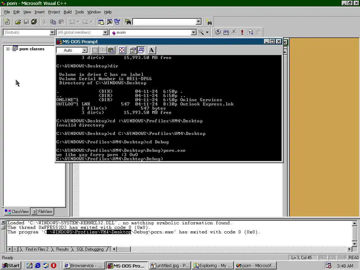
Task: Click the Stop Build icon
Action: (234, 32)
